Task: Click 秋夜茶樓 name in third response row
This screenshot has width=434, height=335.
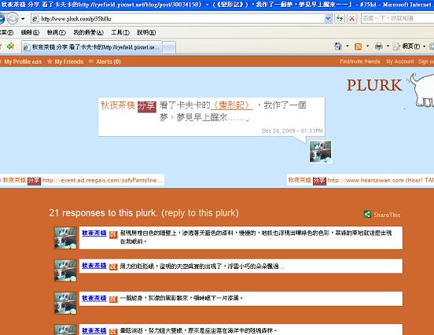Action: pyautogui.click(x=94, y=298)
